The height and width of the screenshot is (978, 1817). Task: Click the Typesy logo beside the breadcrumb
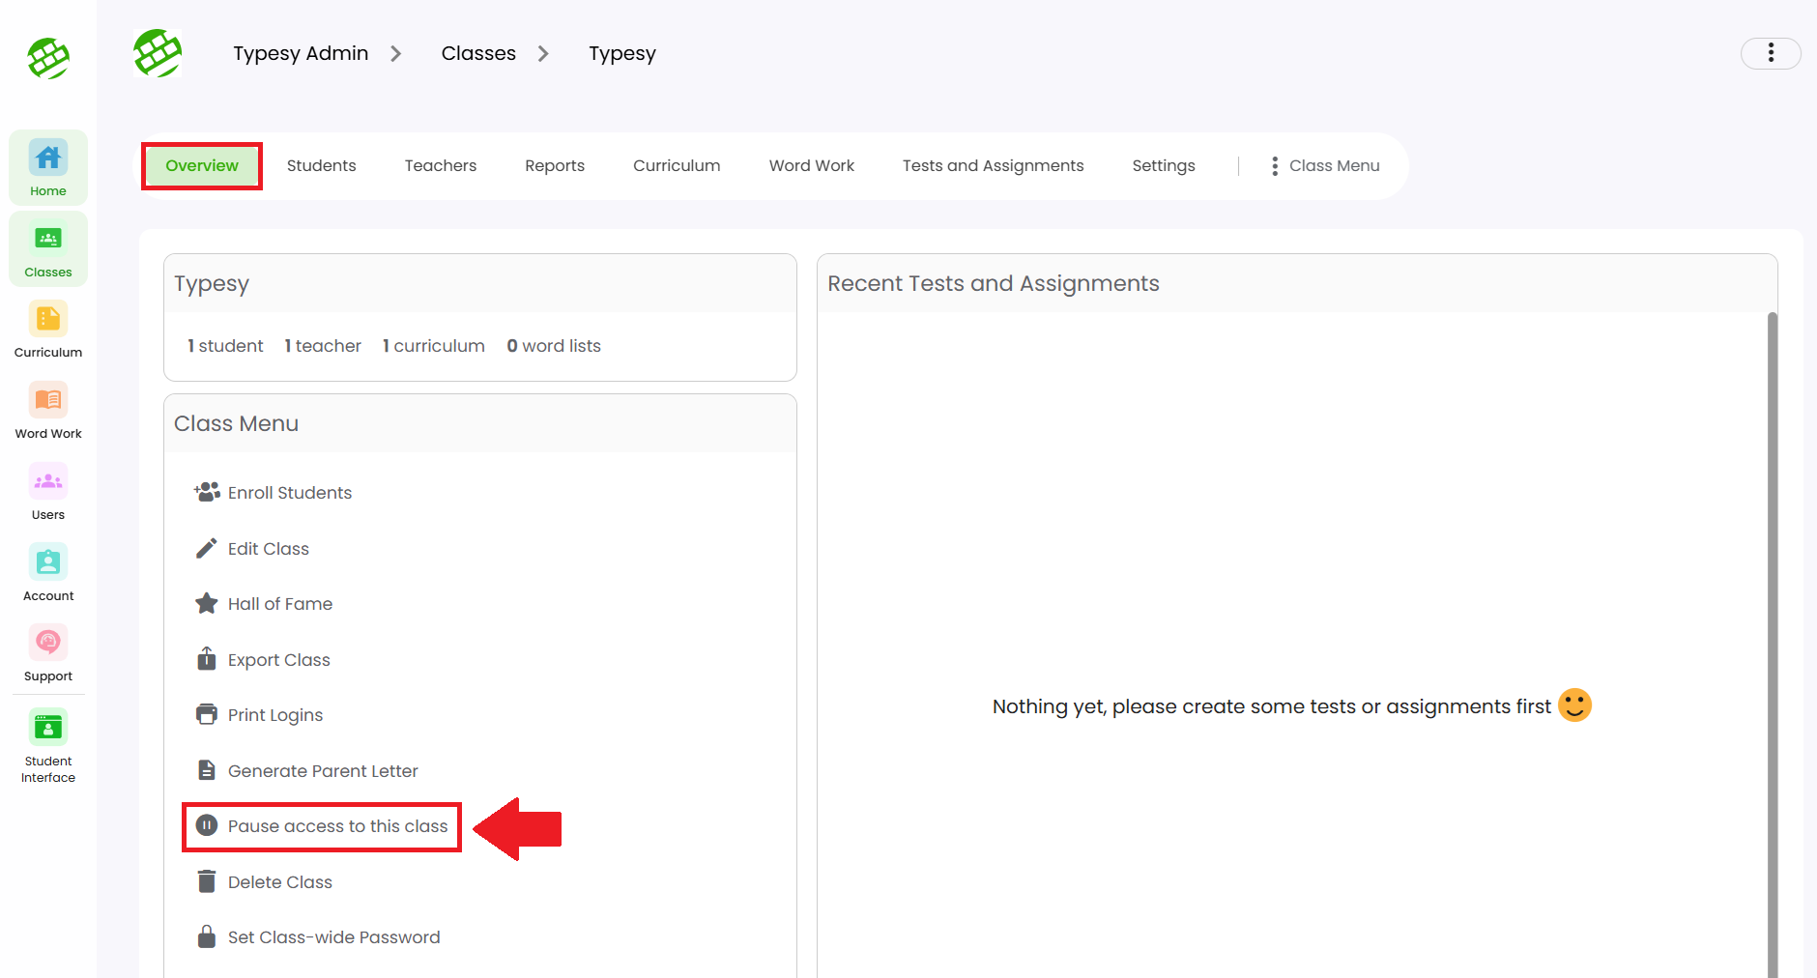pyautogui.click(x=158, y=53)
